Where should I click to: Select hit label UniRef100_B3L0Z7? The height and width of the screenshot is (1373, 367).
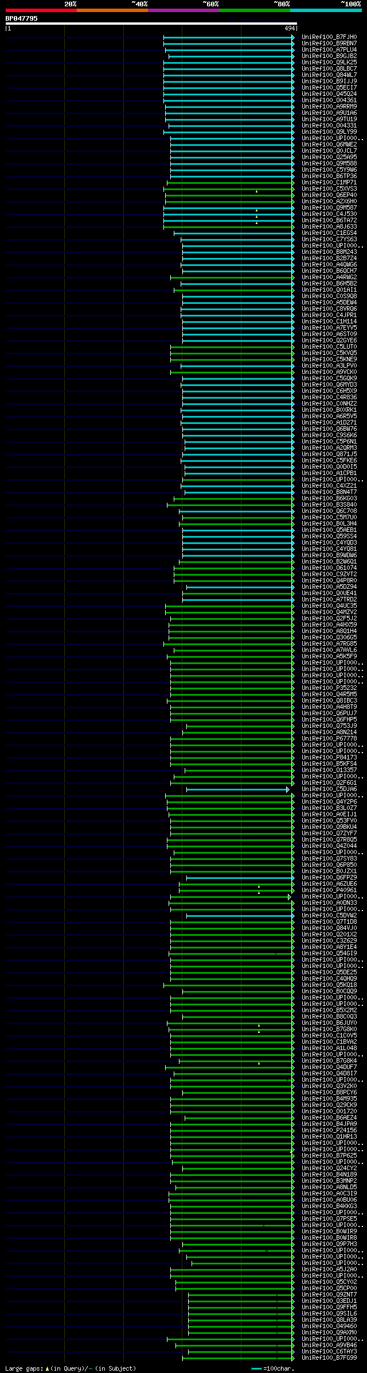pos(329,808)
